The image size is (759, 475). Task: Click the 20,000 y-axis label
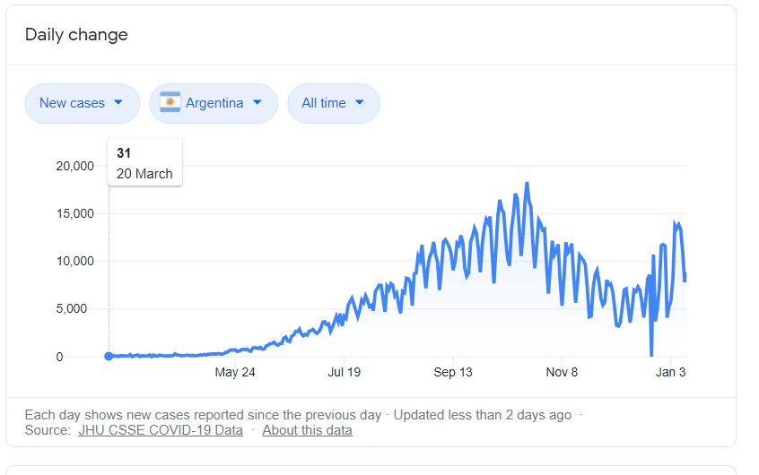[74, 166]
